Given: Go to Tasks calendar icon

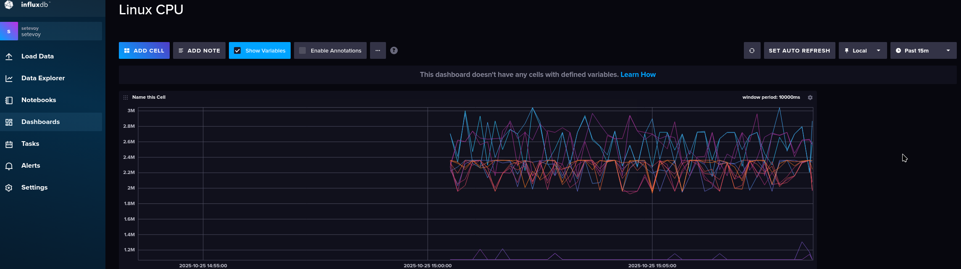Looking at the screenshot, I should click(9, 144).
